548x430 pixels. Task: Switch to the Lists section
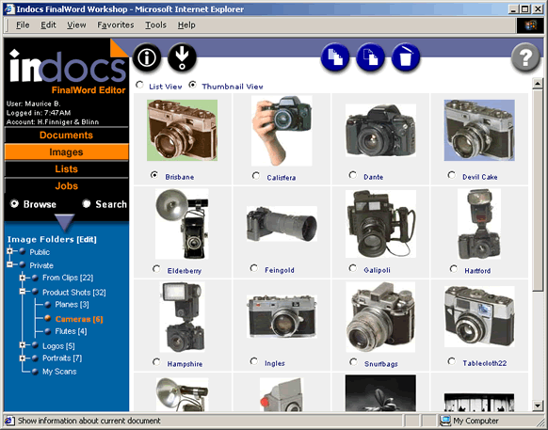[67, 169]
